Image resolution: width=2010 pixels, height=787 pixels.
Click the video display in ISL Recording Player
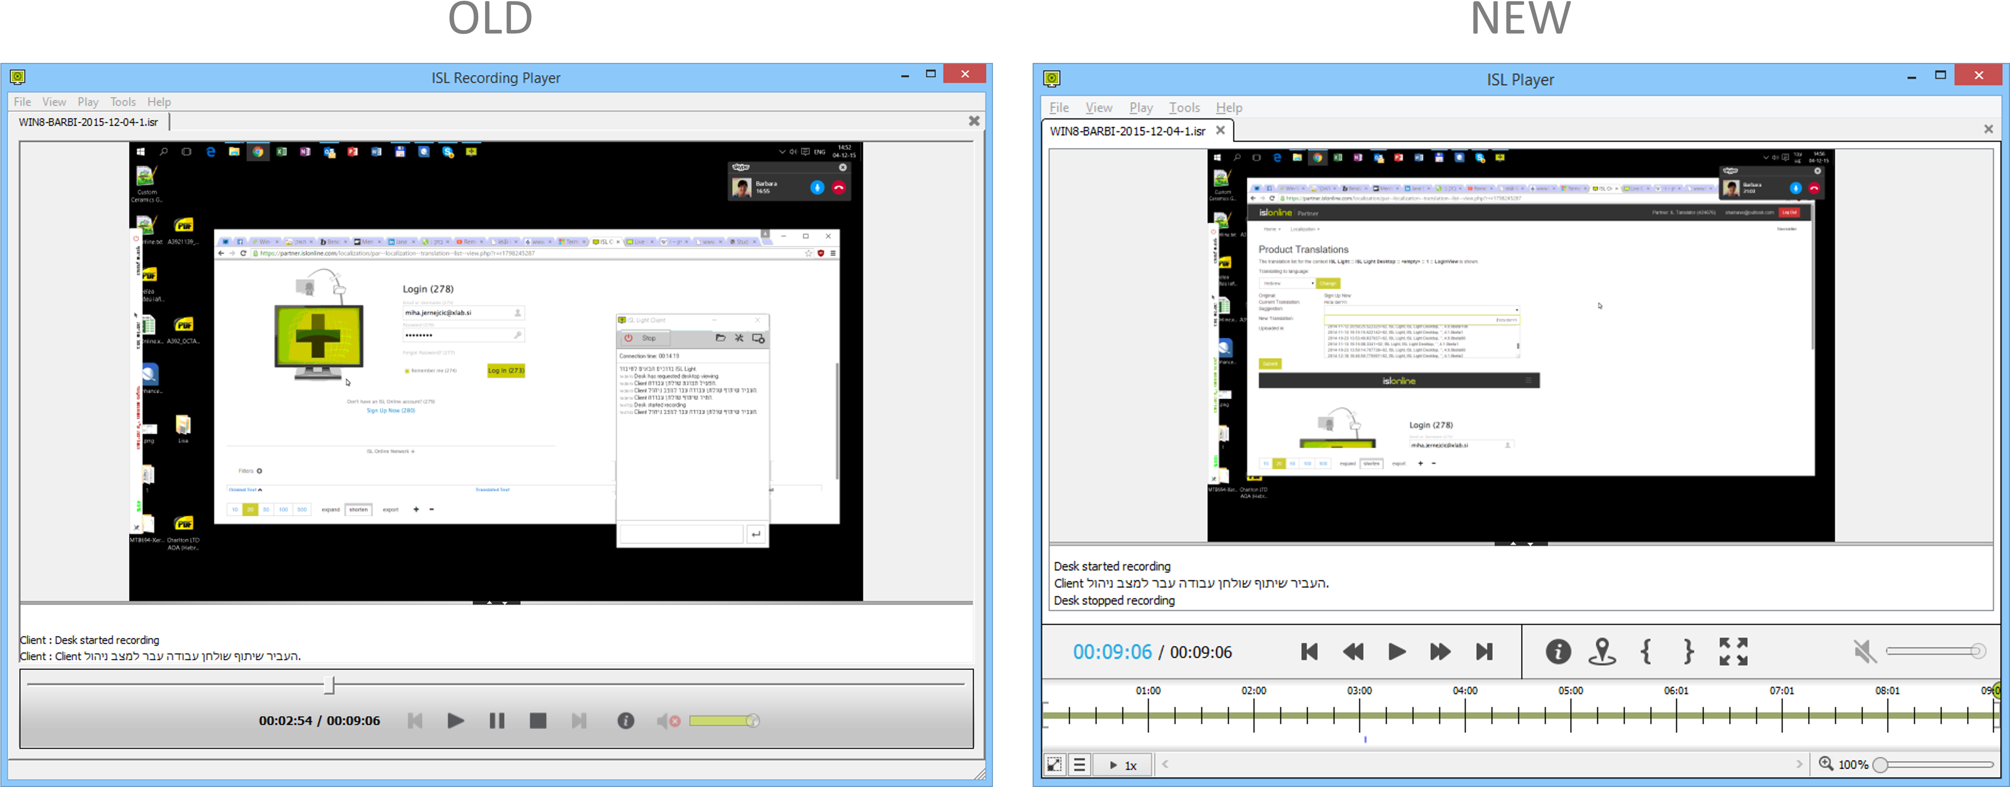coord(496,371)
